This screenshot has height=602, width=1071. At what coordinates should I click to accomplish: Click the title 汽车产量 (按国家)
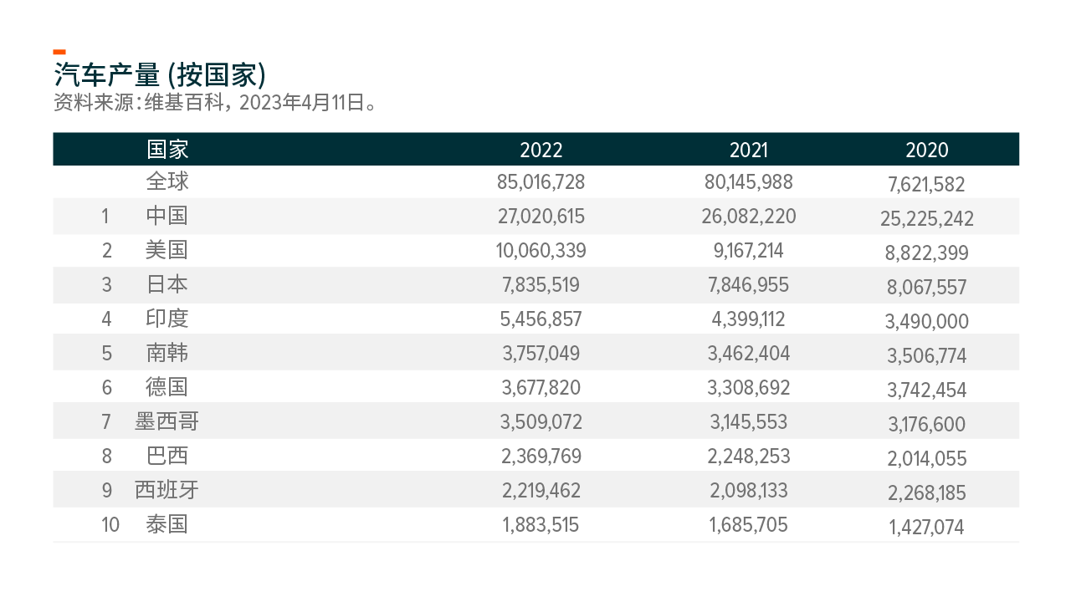(160, 75)
